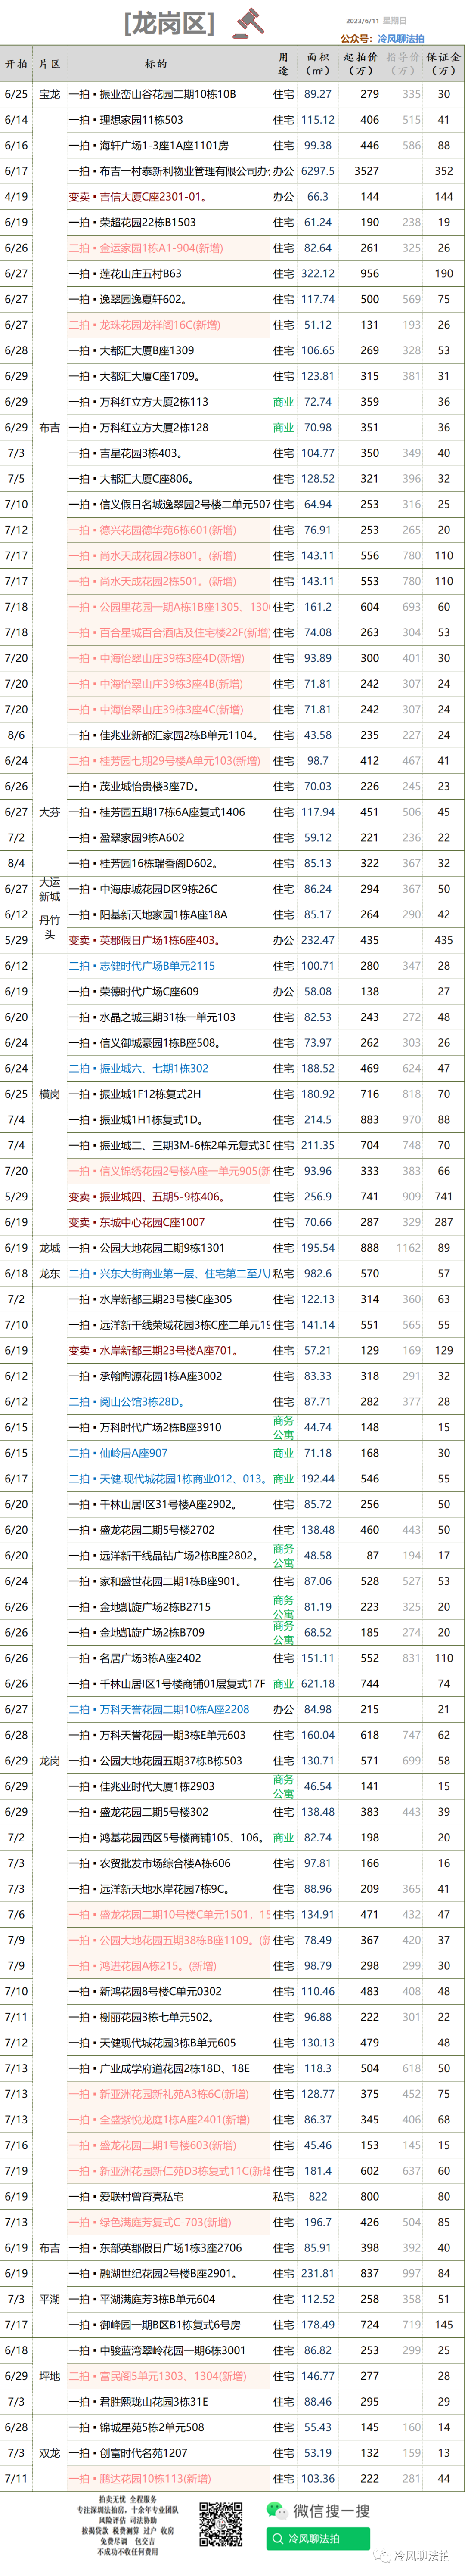Click the QR code at the bottom
Screen dimensions: 465x2576
(220, 2524)
